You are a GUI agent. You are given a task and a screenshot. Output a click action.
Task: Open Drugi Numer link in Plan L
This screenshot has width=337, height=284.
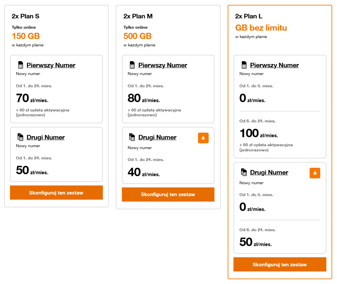[269, 172]
